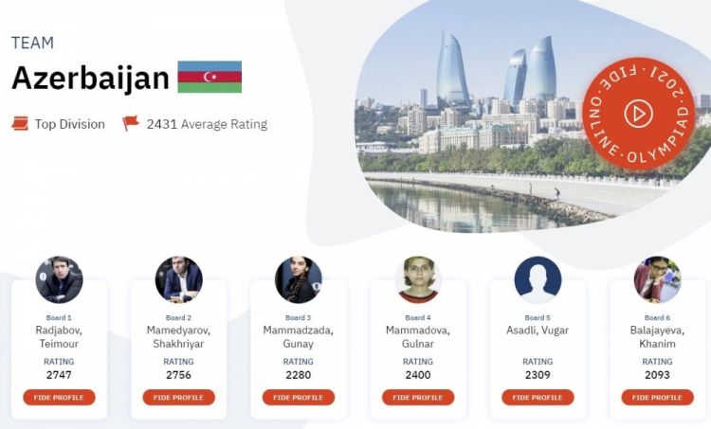Open FIDE Profile for Mammadova, Gulnar
The width and height of the screenshot is (711, 429).
[x=418, y=398]
